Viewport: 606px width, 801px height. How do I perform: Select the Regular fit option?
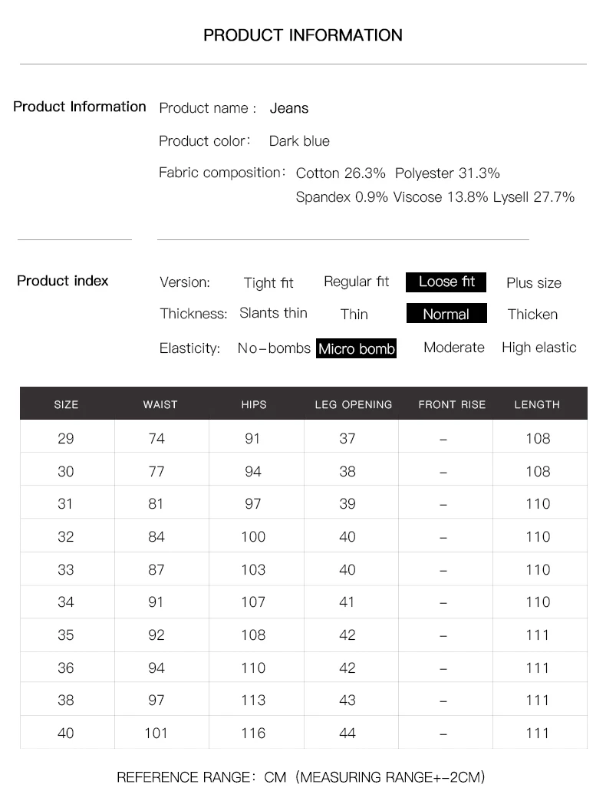pos(356,282)
